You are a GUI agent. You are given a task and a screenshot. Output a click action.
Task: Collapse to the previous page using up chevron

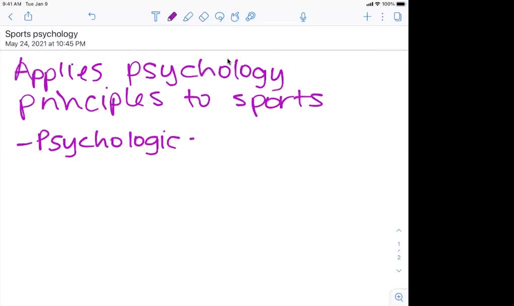pos(399,230)
